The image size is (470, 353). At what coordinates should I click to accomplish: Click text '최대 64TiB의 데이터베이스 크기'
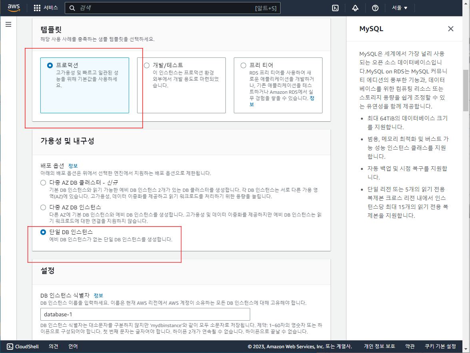(x=407, y=118)
